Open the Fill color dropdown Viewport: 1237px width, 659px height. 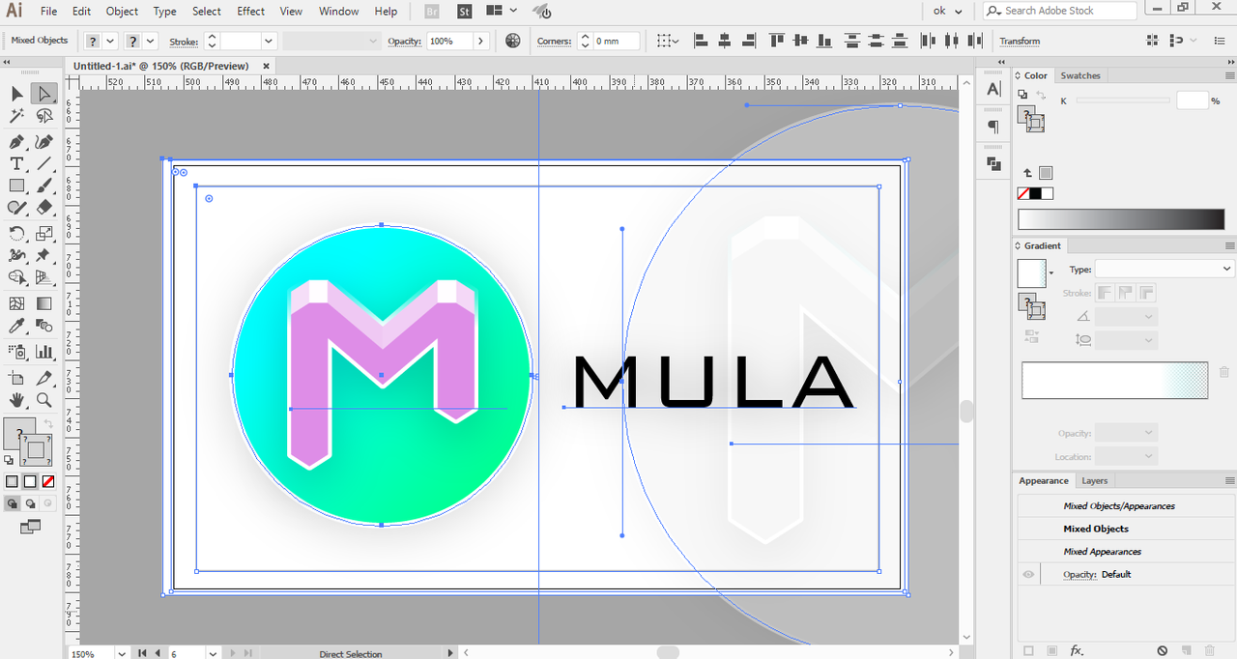pyautogui.click(x=110, y=41)
